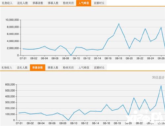Switch lower chart to 送礼人数 tab
Image resolution: width=165 pixels, height=126 pixels.
[22, 67]
